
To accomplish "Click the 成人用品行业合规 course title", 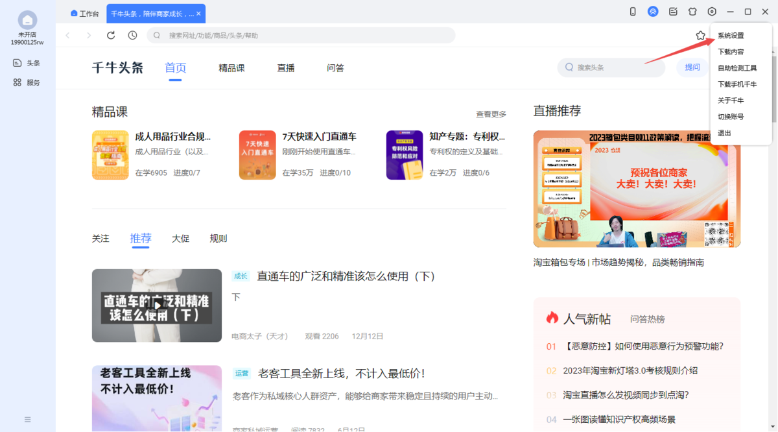I will 172,137.
